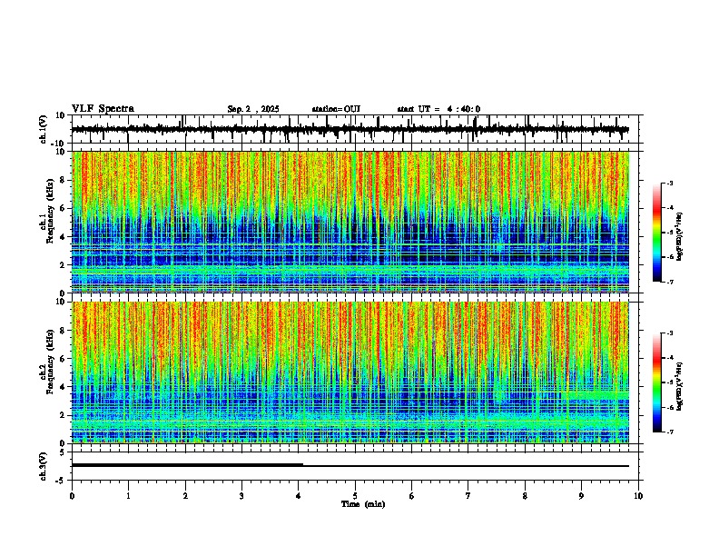Click time axis tick label "4"
This screenshot has height=556, width=719.
(x=299, y=496)
